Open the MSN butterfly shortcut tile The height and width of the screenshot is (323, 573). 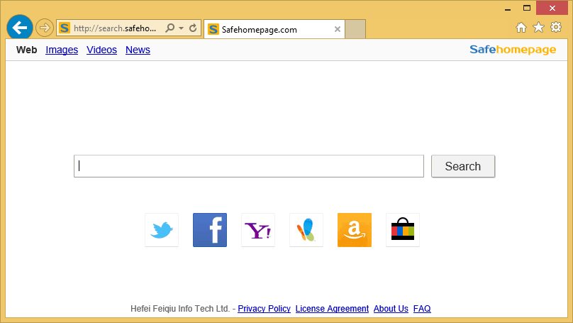tap(306, 230)
